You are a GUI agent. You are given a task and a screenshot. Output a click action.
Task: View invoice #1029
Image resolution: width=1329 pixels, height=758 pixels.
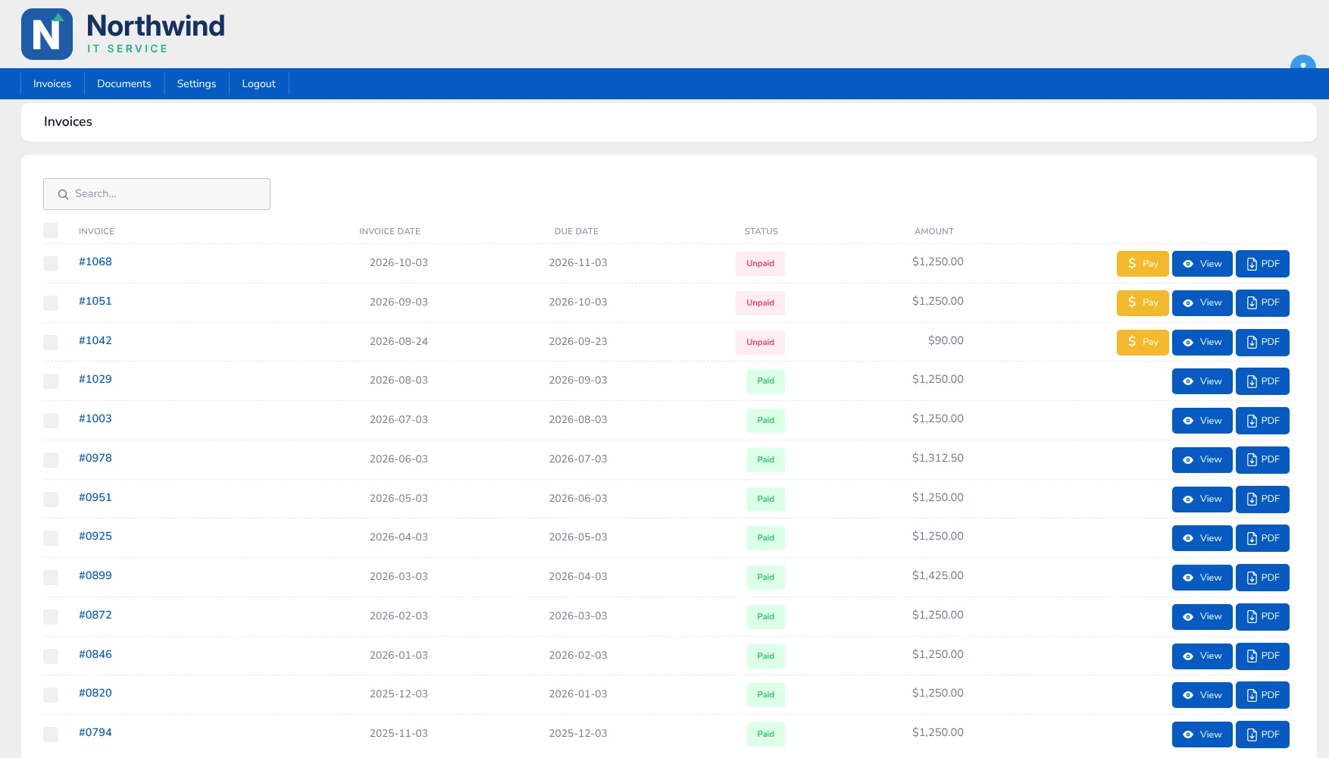(x=1202, y=381)
